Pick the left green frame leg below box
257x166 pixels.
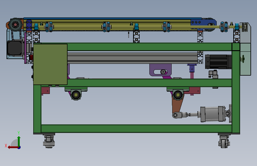point(37,109)
